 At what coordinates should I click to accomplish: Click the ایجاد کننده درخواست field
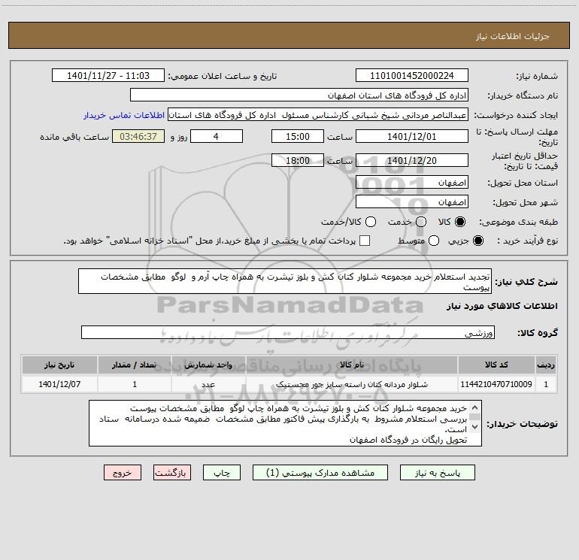pyautogui.click(x=318, y=114)
